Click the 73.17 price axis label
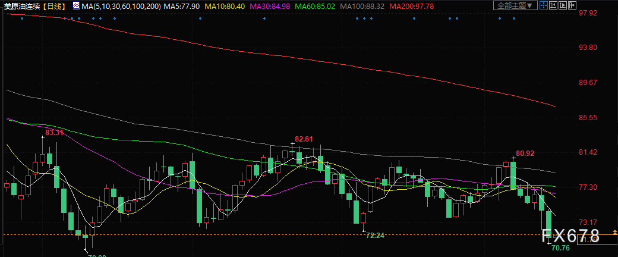This screenshot has width=618, height=257. click(x=588, y=222)
